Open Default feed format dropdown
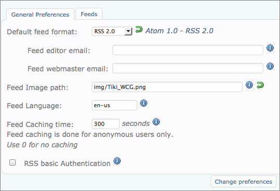Screen dimensions: 280x191 click(x=112, y=31)
